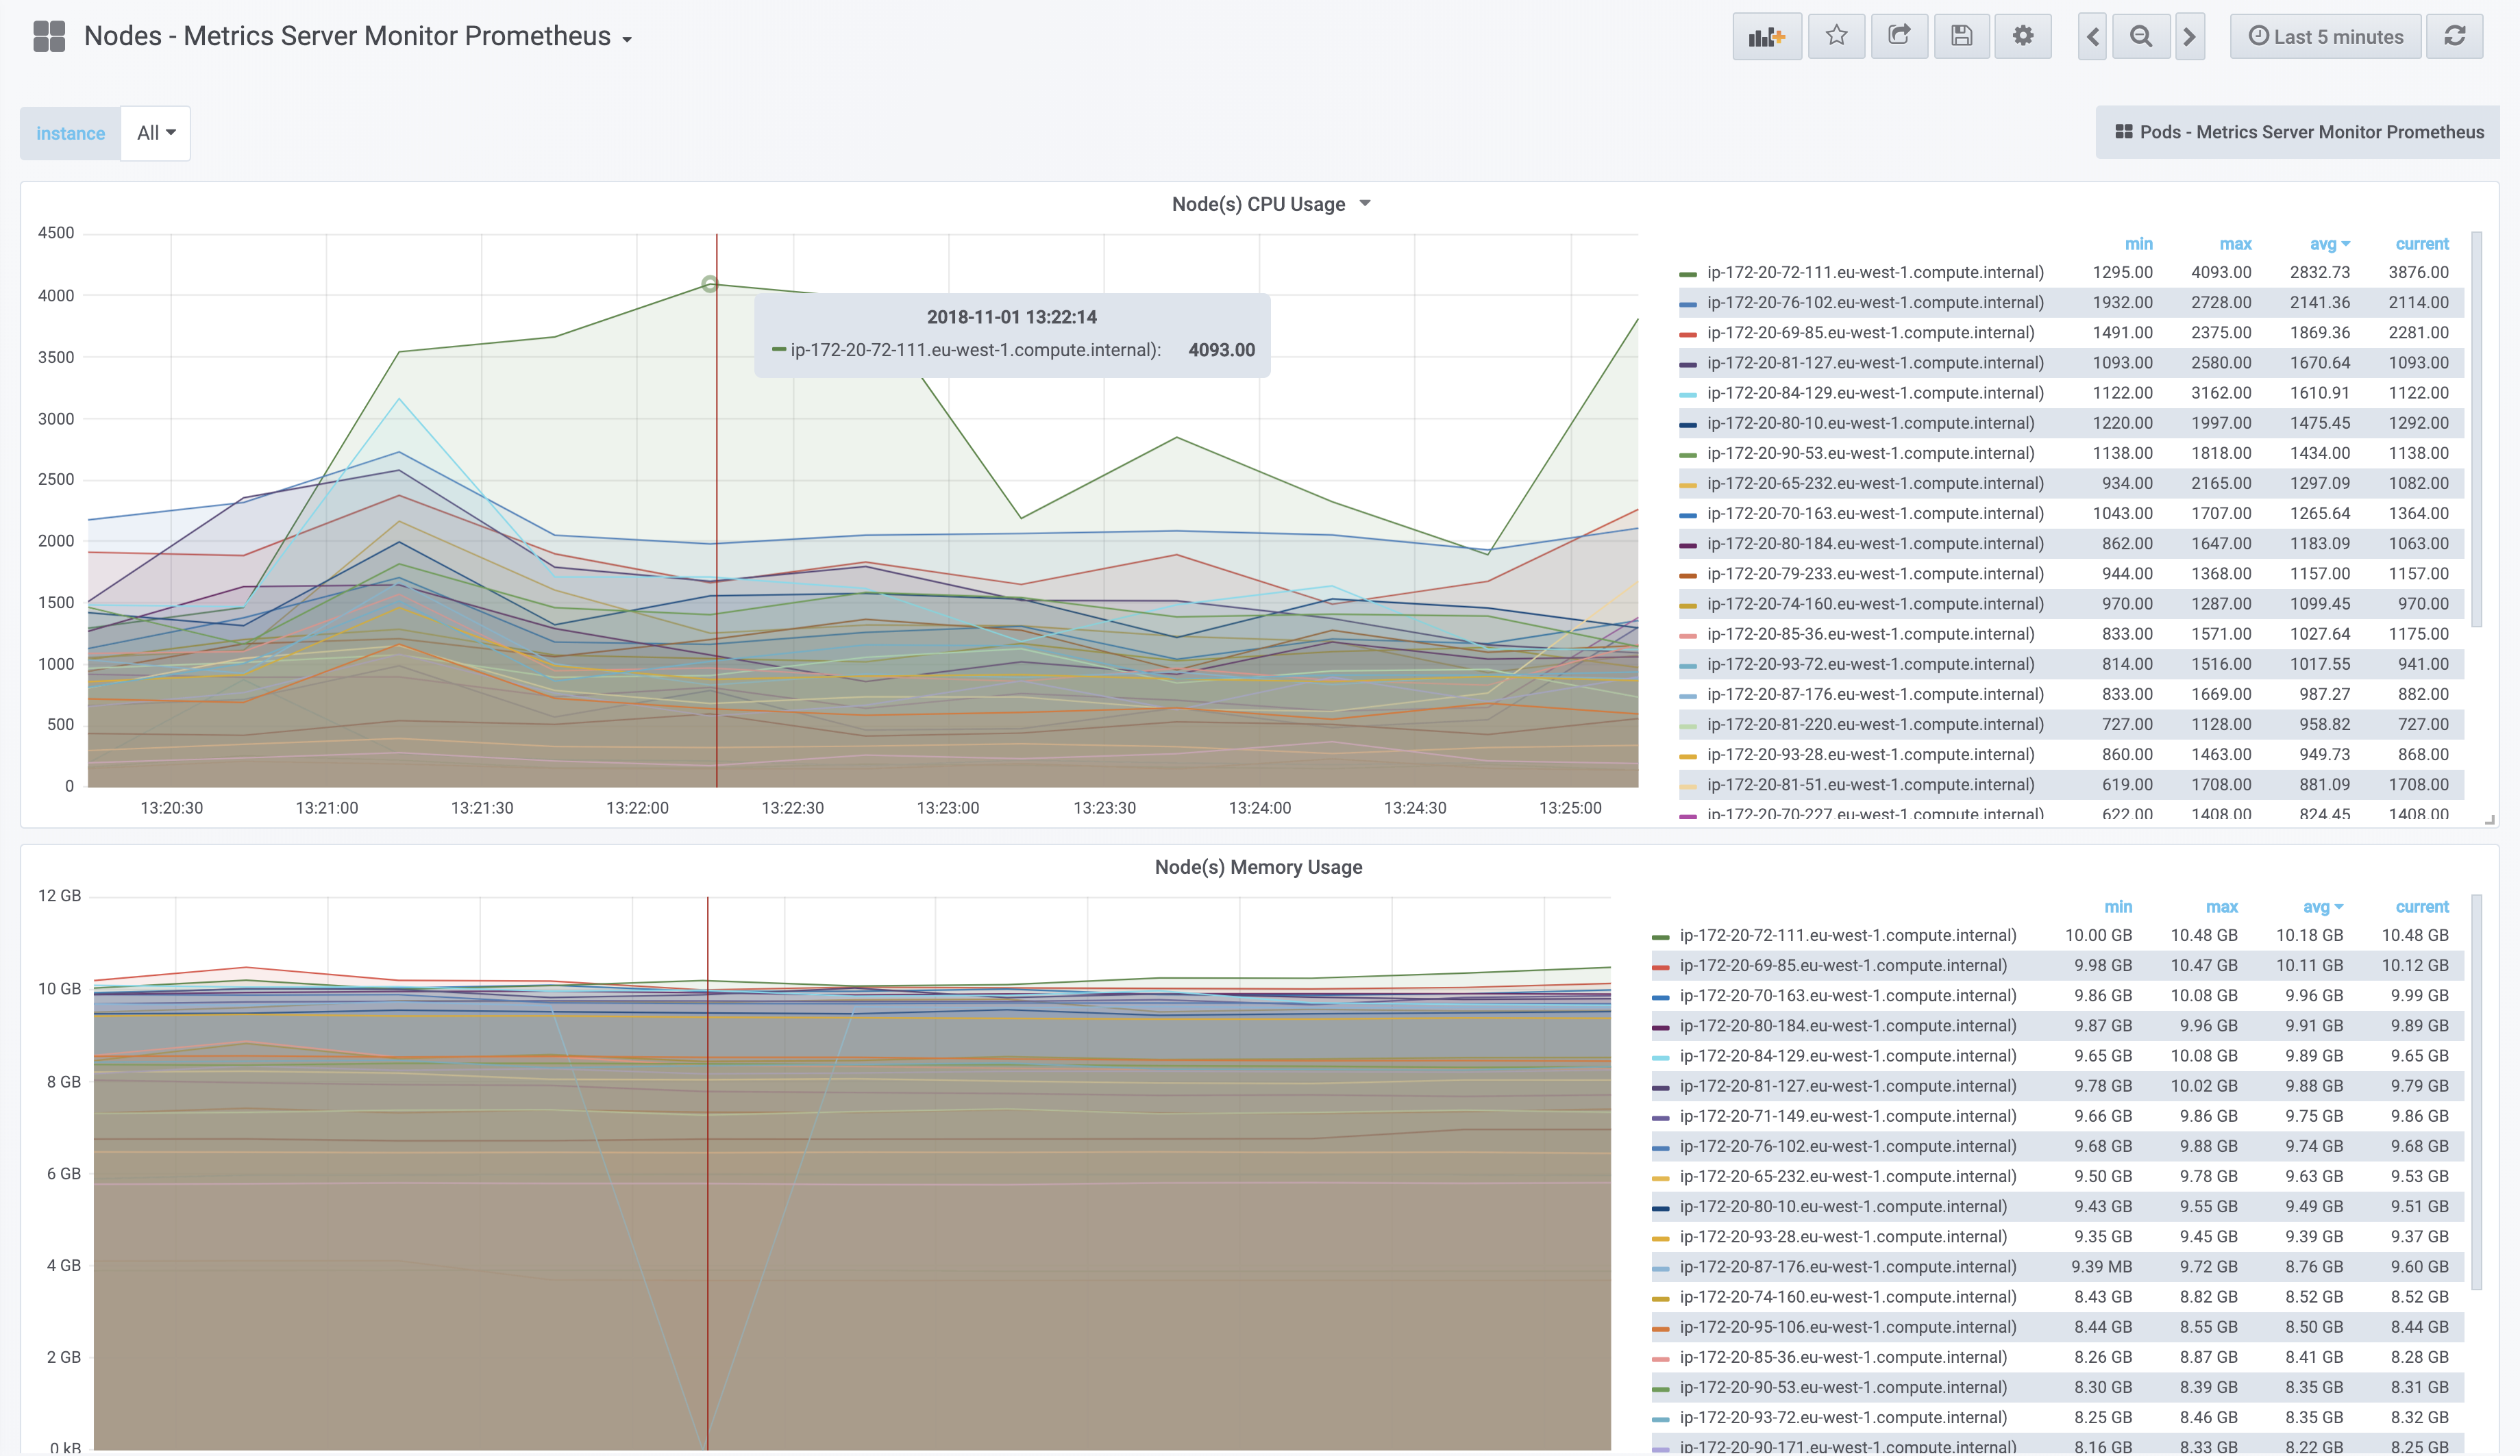
Task: Sort CPU legend by max column
Action: point(2234,244)
